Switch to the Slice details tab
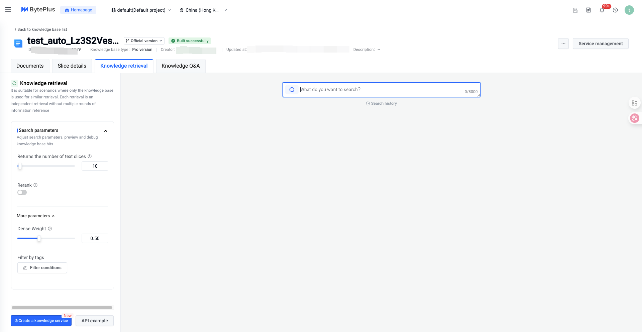Viewport: 642px width, 332px height. click(x=72, y=66)
